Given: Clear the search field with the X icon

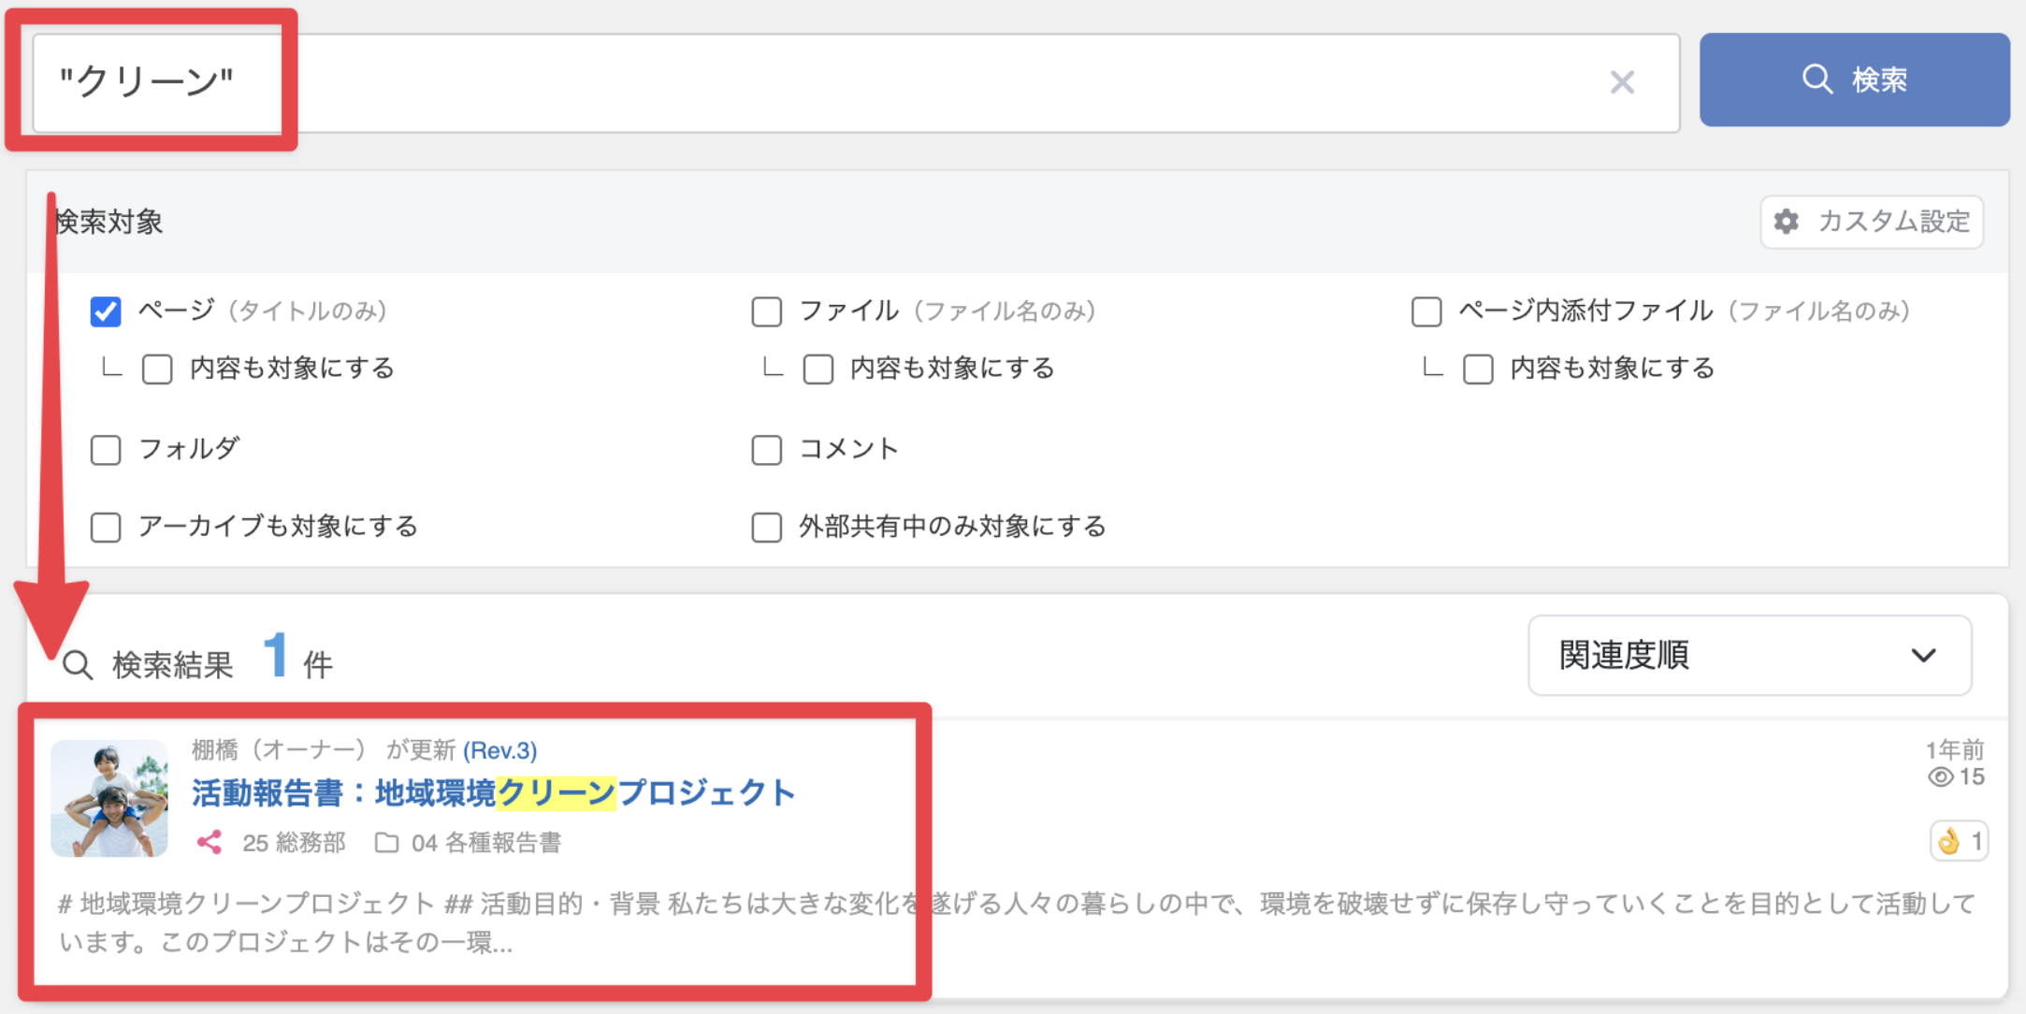Looking at the screenshot, I should (1622, 82).
